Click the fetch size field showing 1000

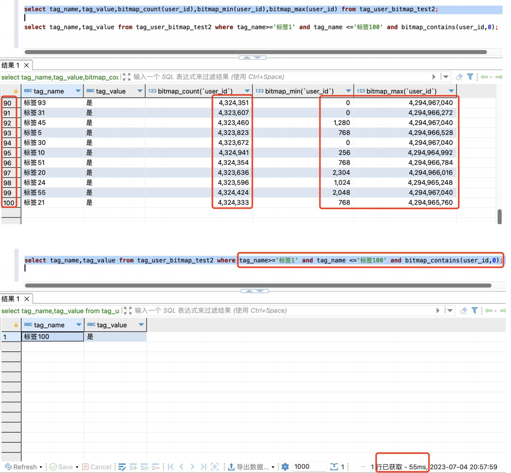pos(309,467)
